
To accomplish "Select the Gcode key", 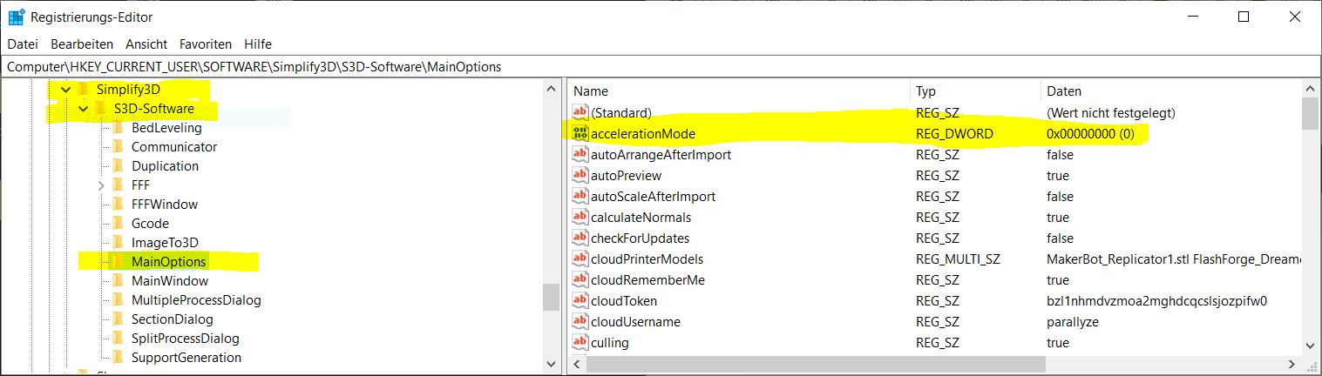I will click(x=150, y=224).
